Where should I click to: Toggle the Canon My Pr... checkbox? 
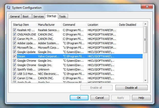14,39
